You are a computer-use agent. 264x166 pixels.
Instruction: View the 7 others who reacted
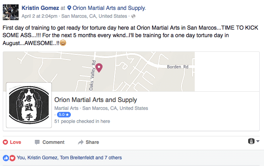(x=113, y=158)
